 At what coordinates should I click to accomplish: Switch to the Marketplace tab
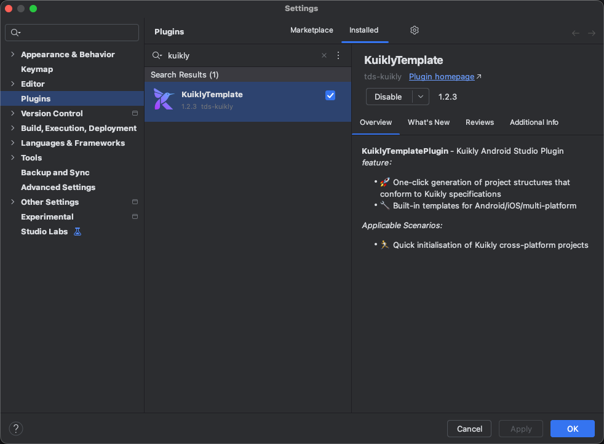click(x=312, y=30)
